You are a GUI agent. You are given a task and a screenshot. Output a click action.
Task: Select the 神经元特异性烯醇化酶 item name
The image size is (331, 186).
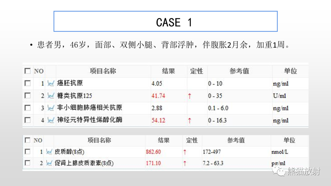[x=89, y=120]
